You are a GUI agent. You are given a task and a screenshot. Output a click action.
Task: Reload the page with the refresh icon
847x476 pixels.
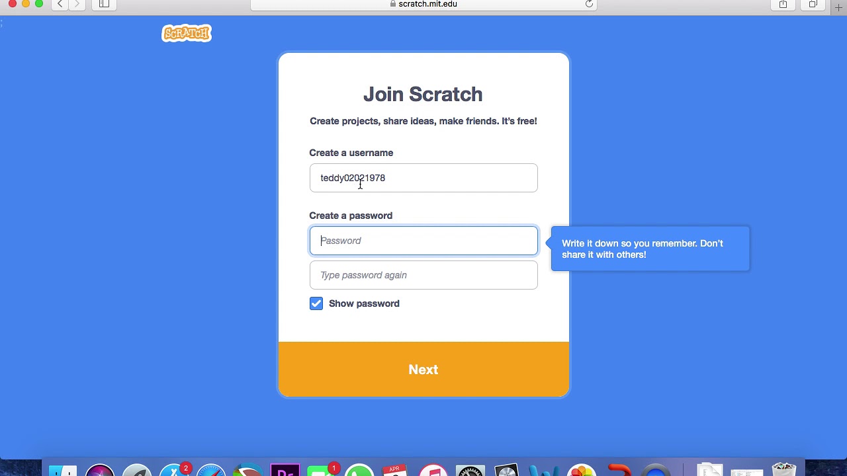(x=589, y=4)
